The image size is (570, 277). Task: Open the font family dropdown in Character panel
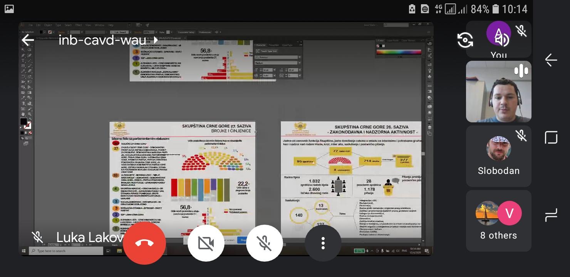299,57
